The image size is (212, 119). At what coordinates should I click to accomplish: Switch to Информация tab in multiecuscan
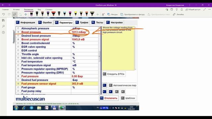tap(26, 22)
